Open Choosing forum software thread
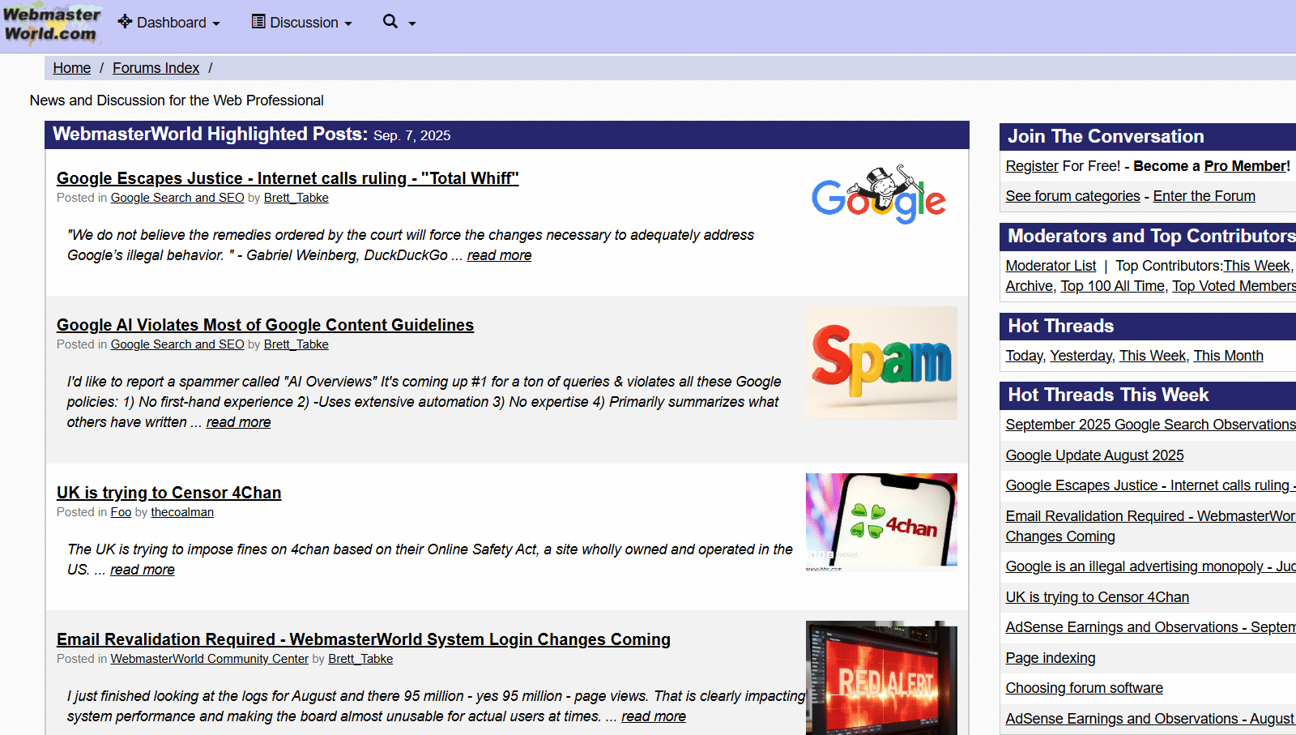The image size is (1296, 735). click(1084, 688)
